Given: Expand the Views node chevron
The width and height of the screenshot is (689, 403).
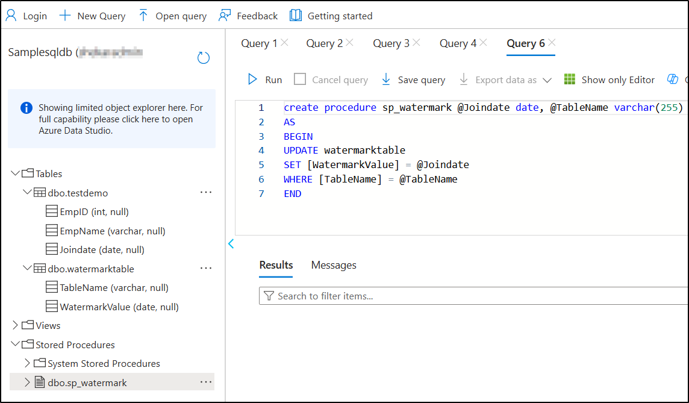Looking at the screenshot, I should pos(16,325).
